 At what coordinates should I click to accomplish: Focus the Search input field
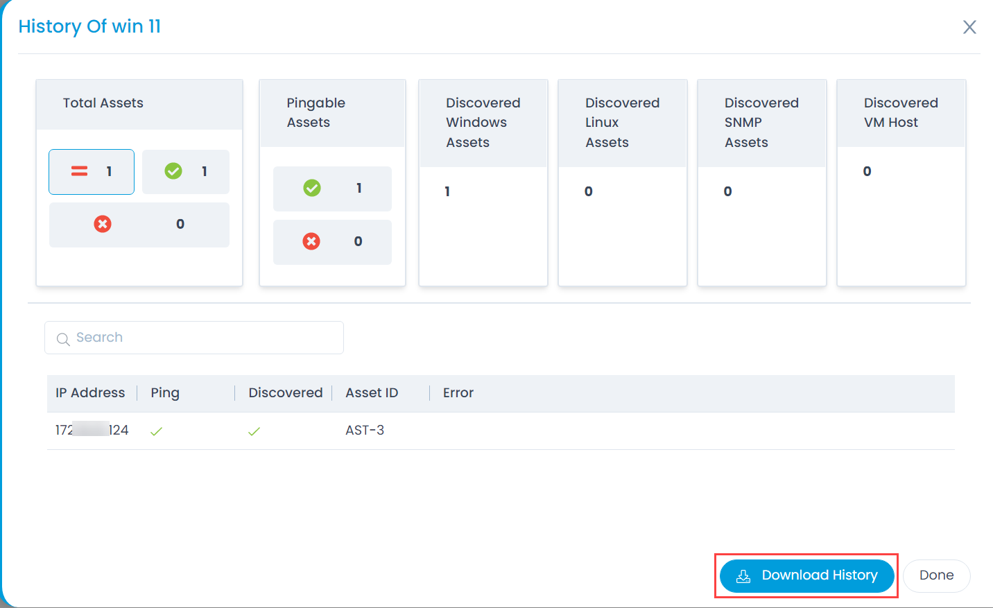pyautogui.click(x=194, y=338)
